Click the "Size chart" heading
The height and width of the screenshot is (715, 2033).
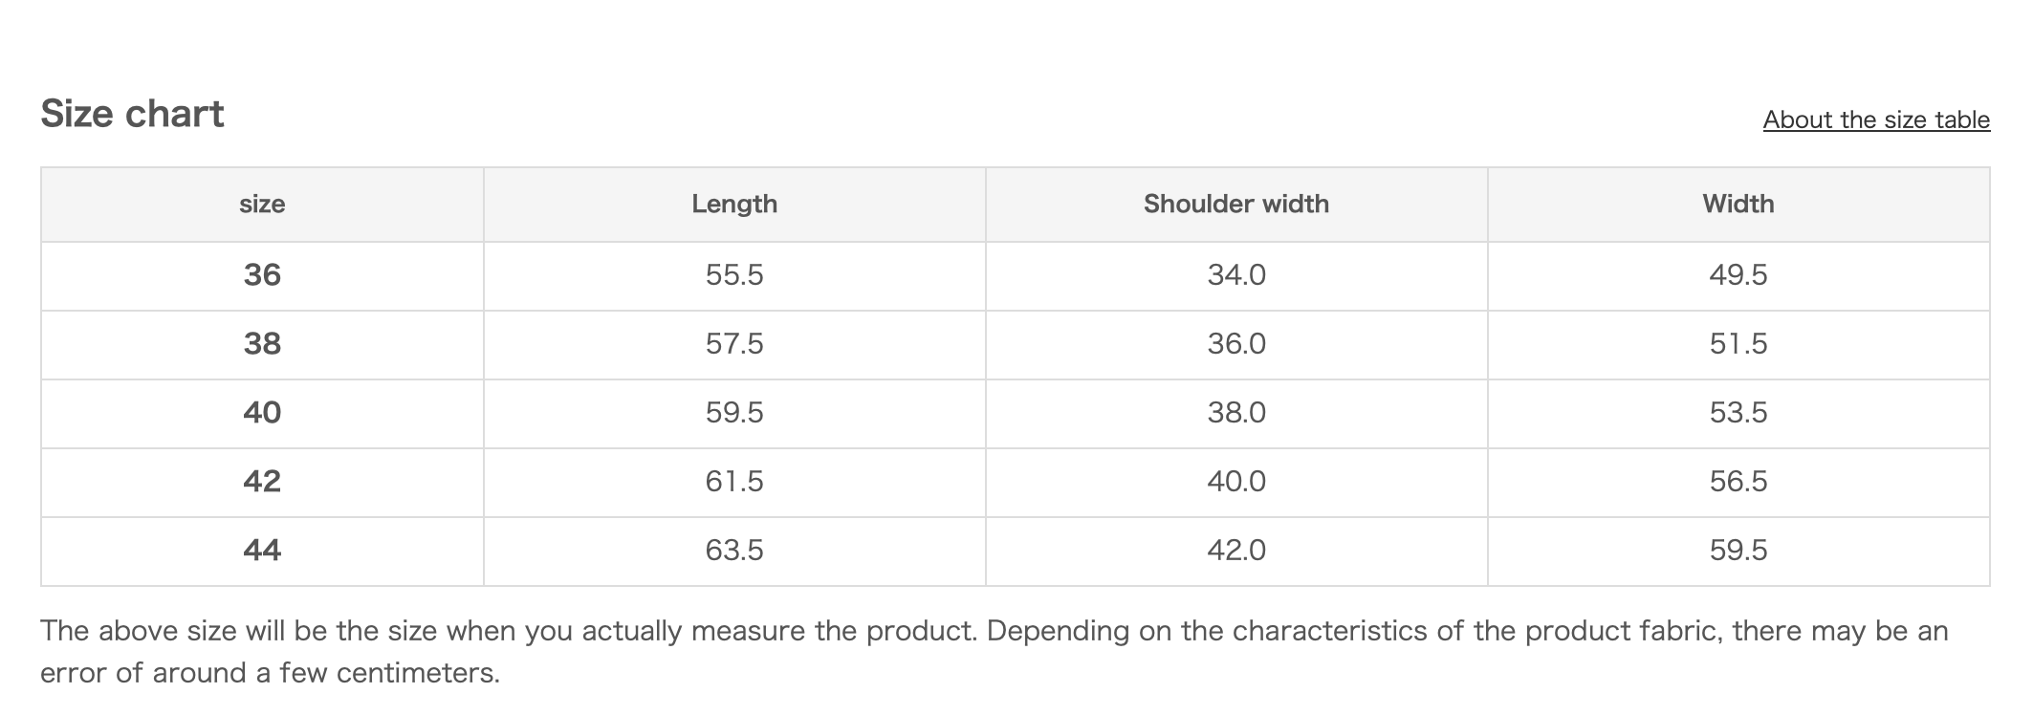pos(132,114)
